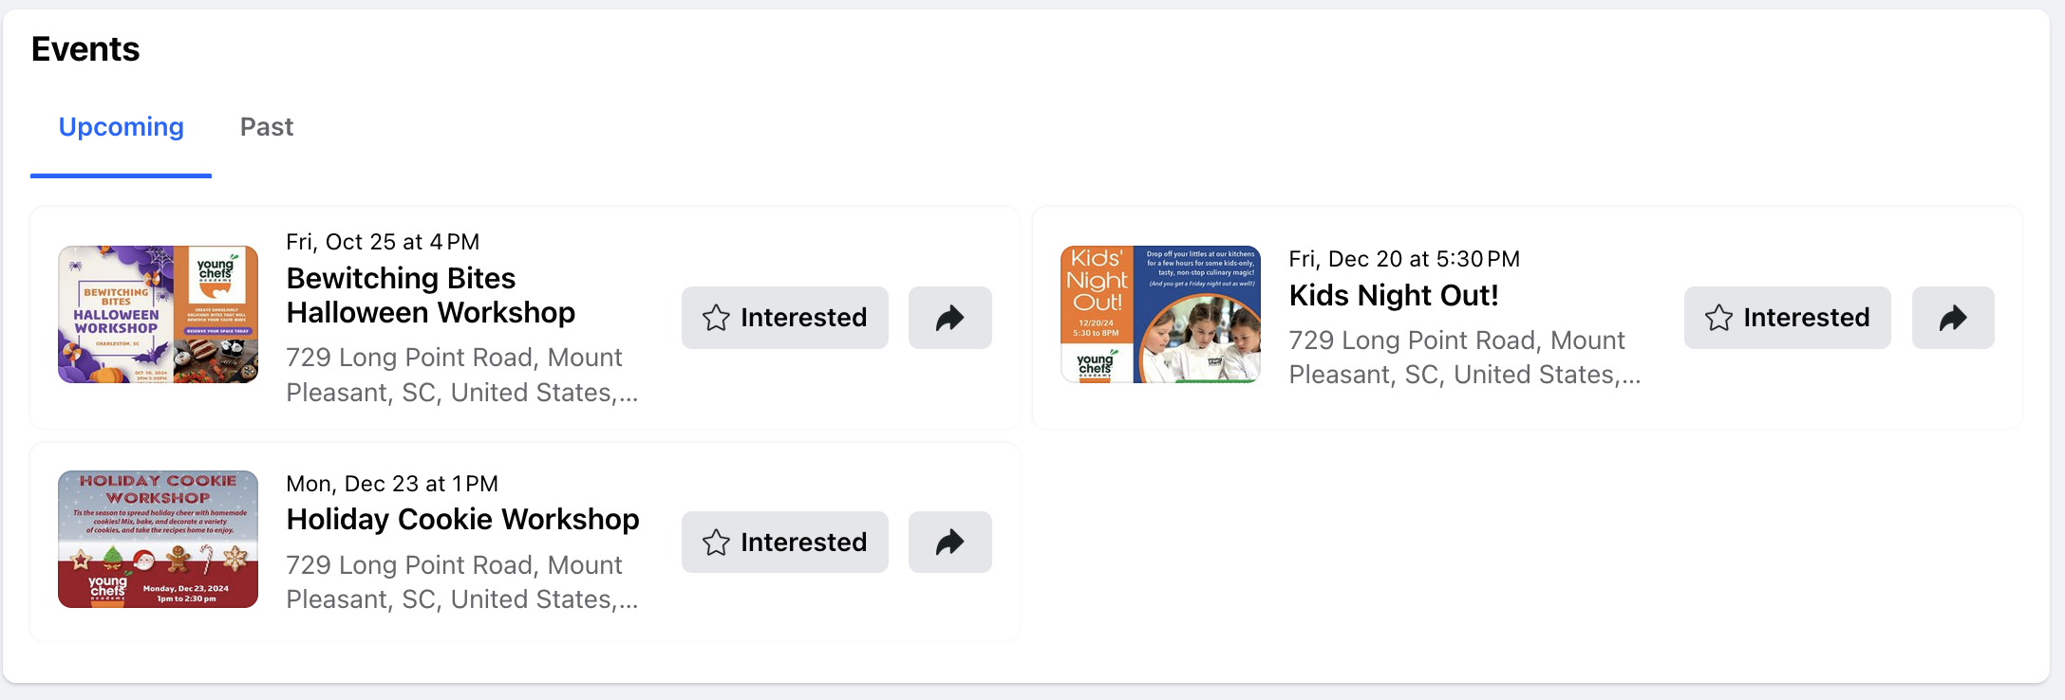Screen dimensions: 2065x700
Task: Share the Kids Night Out event
Action: [x=1953, y=318]
